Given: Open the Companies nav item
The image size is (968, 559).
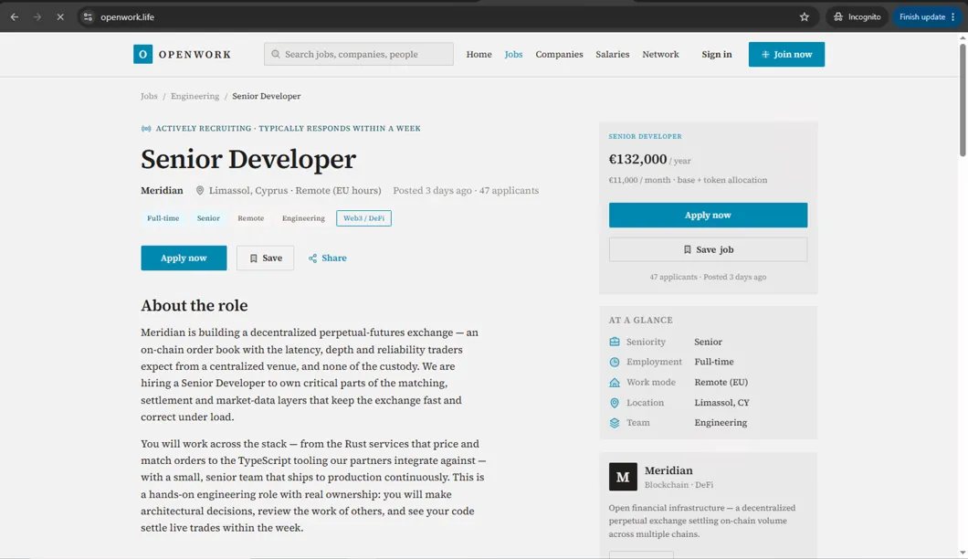Looking at the screenshot, I should point(559,55).
